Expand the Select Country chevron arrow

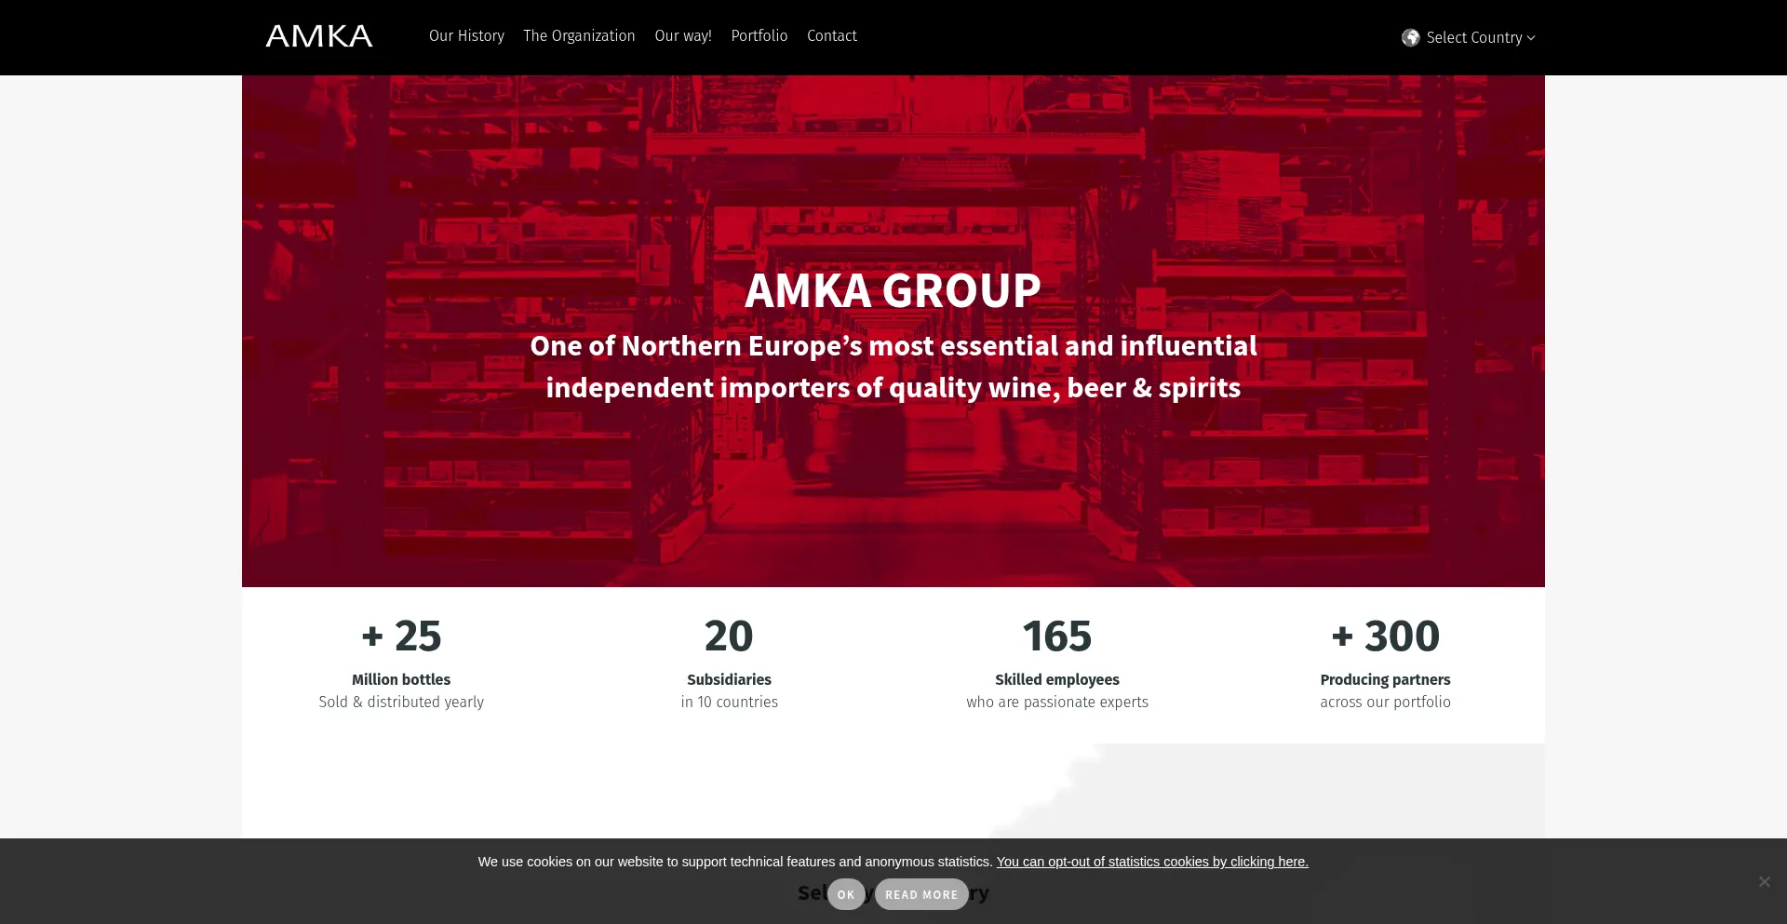(1531, 38)
